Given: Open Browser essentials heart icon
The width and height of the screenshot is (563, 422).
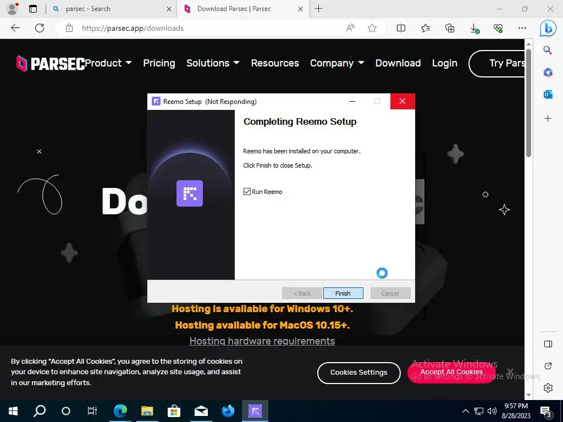Looking at the screenshot, I should (x=498, y=28).
